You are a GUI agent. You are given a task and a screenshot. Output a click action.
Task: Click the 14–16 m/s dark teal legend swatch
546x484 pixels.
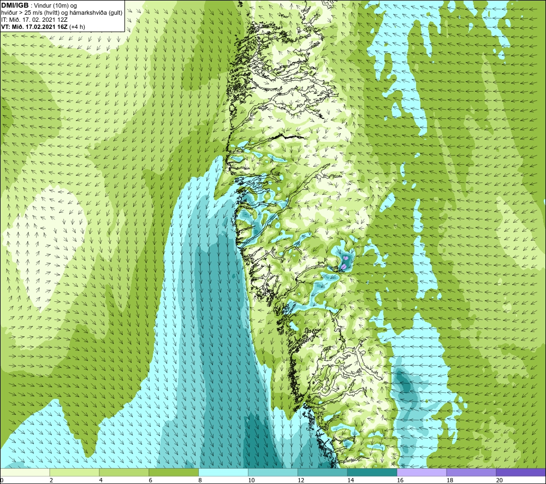pyautogui.click(x=372, y=472)
